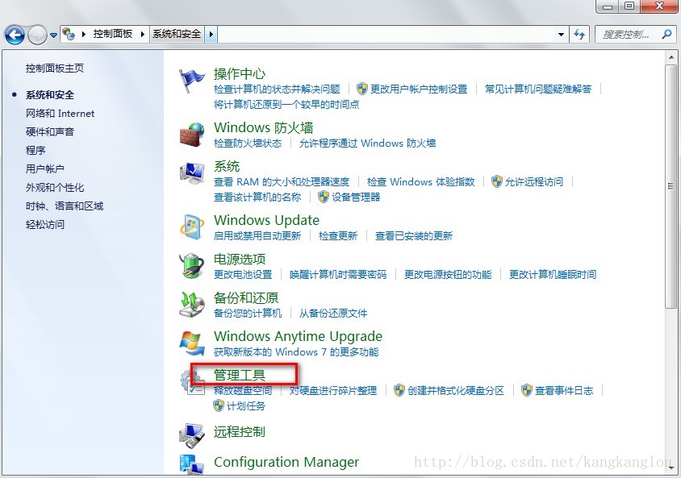681x478 pixels.
Task: Open 查看该计算机的名称 link
Action: [257, 197]
